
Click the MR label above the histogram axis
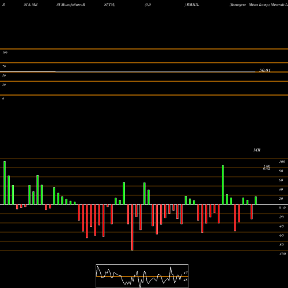tap(257, 150)
